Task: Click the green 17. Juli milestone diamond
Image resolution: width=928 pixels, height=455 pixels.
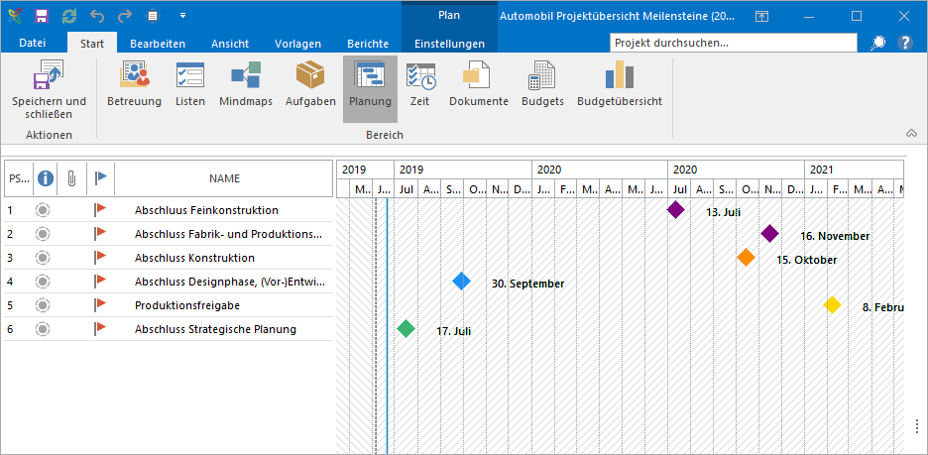Action: coord(406,328)
